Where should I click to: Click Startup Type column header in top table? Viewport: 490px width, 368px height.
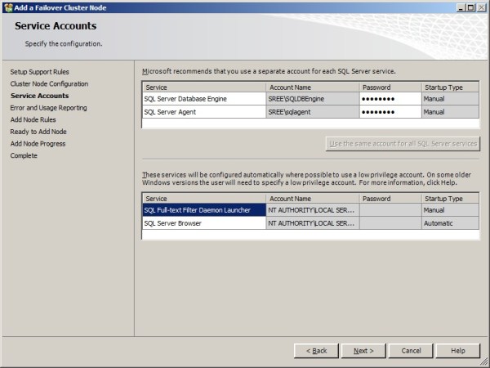449,87
